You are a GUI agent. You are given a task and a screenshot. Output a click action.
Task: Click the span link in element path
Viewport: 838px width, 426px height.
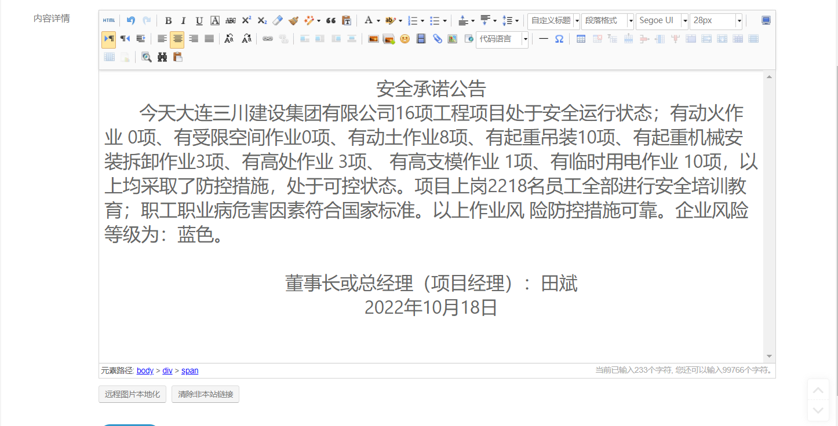[x=190, y=370]
